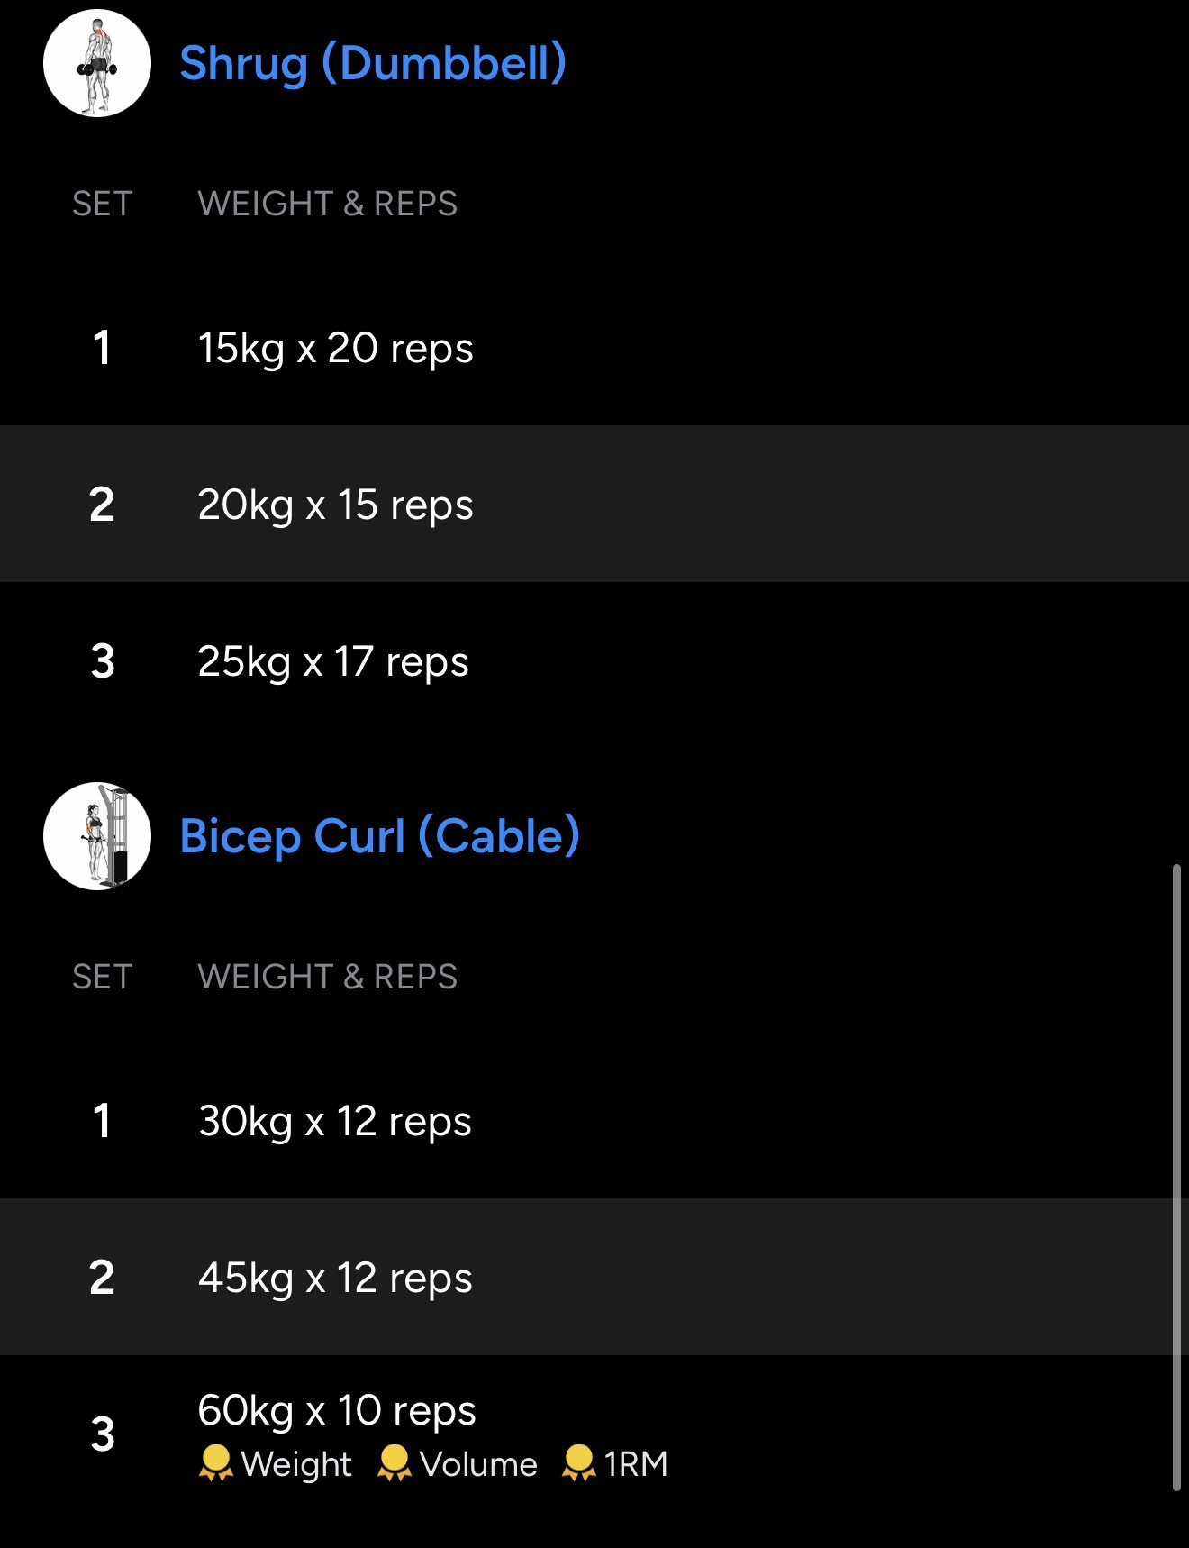The height and width of the screenshot is (1548, 1189).
Task: Tap the 1RM record medal icon
Action: pos(578,1464)
